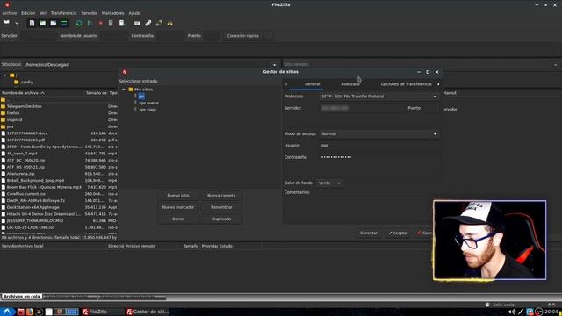Open the Sitio local path dropdown
The width and height of the screenshot is (562, 316).
pyautogui.click(x=274, y=65)
